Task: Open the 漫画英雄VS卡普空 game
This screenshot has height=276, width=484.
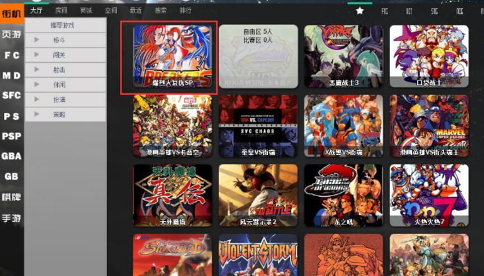Action: pyautogui.click(x=173, y=126)
